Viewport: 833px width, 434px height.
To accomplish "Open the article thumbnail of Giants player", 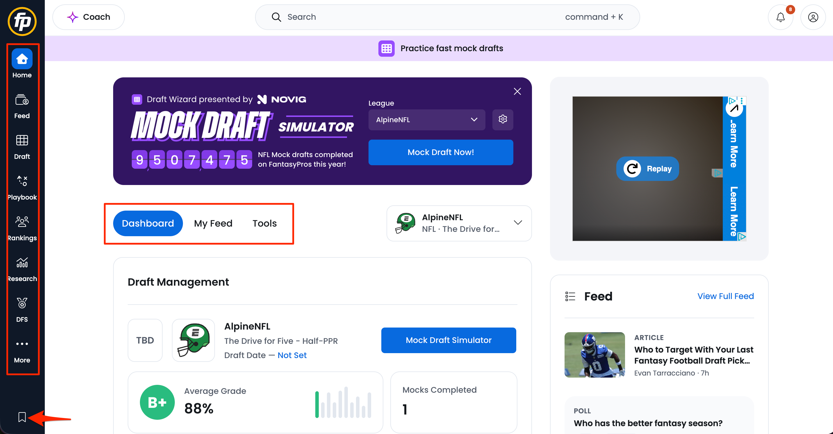I will click(595, 355).
